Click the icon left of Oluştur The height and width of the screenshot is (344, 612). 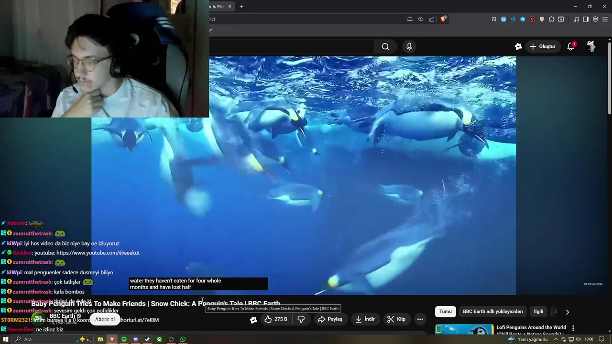point(518,46)
